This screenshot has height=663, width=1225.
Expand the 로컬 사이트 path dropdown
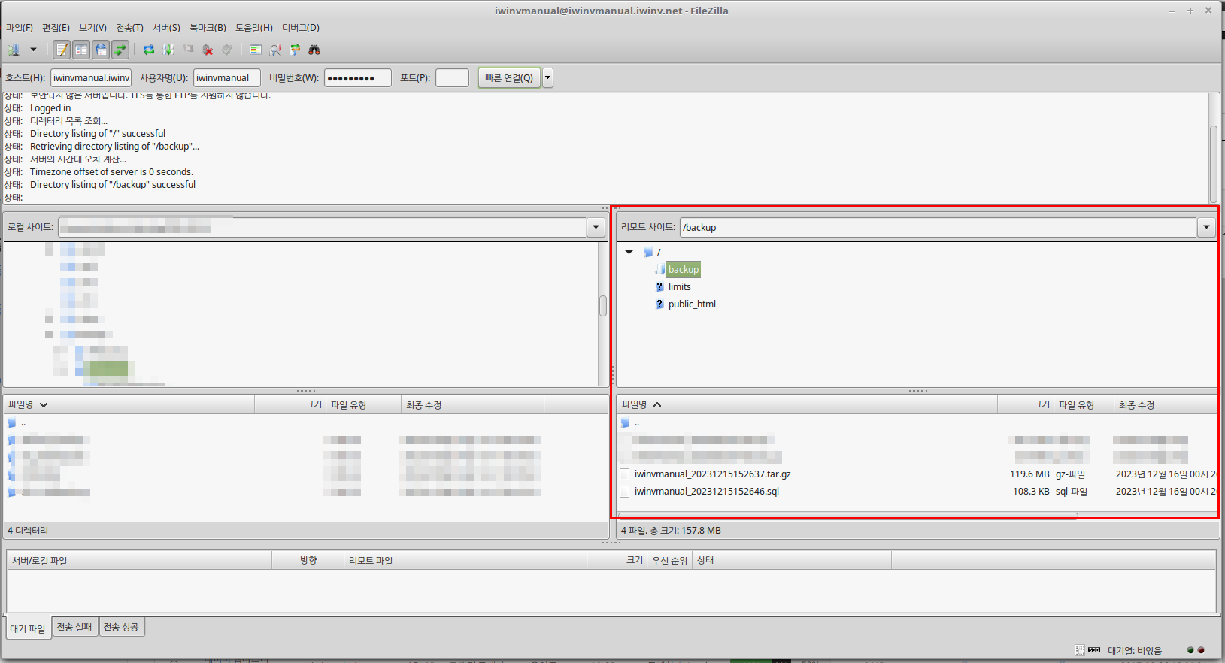pyautogui.click(x=596, y=227)
